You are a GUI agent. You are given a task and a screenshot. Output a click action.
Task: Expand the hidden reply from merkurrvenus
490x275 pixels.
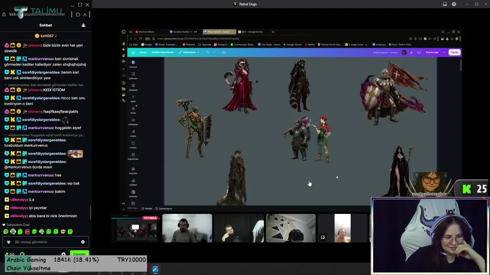[45, 85]
